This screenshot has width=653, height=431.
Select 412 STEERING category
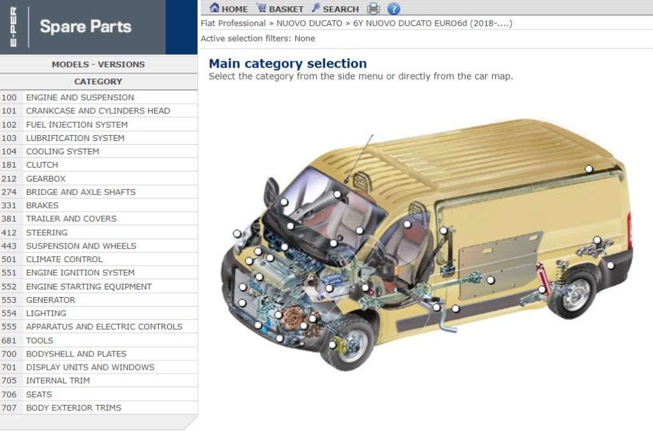(x=99, y=232)
